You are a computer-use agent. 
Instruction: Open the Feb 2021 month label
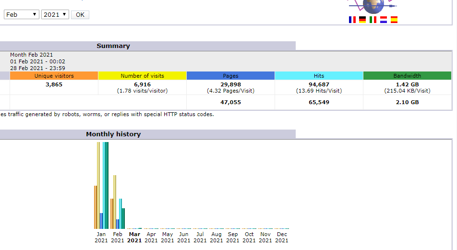118,238
